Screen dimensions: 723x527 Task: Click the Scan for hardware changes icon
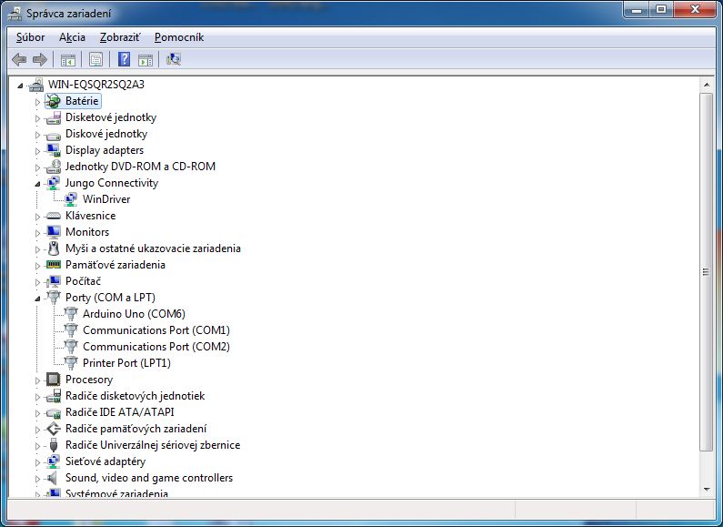tap(174, 59)
